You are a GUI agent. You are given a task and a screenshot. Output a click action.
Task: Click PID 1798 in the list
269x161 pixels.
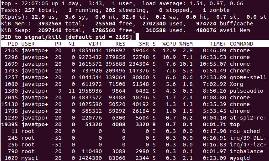point(11,111)
